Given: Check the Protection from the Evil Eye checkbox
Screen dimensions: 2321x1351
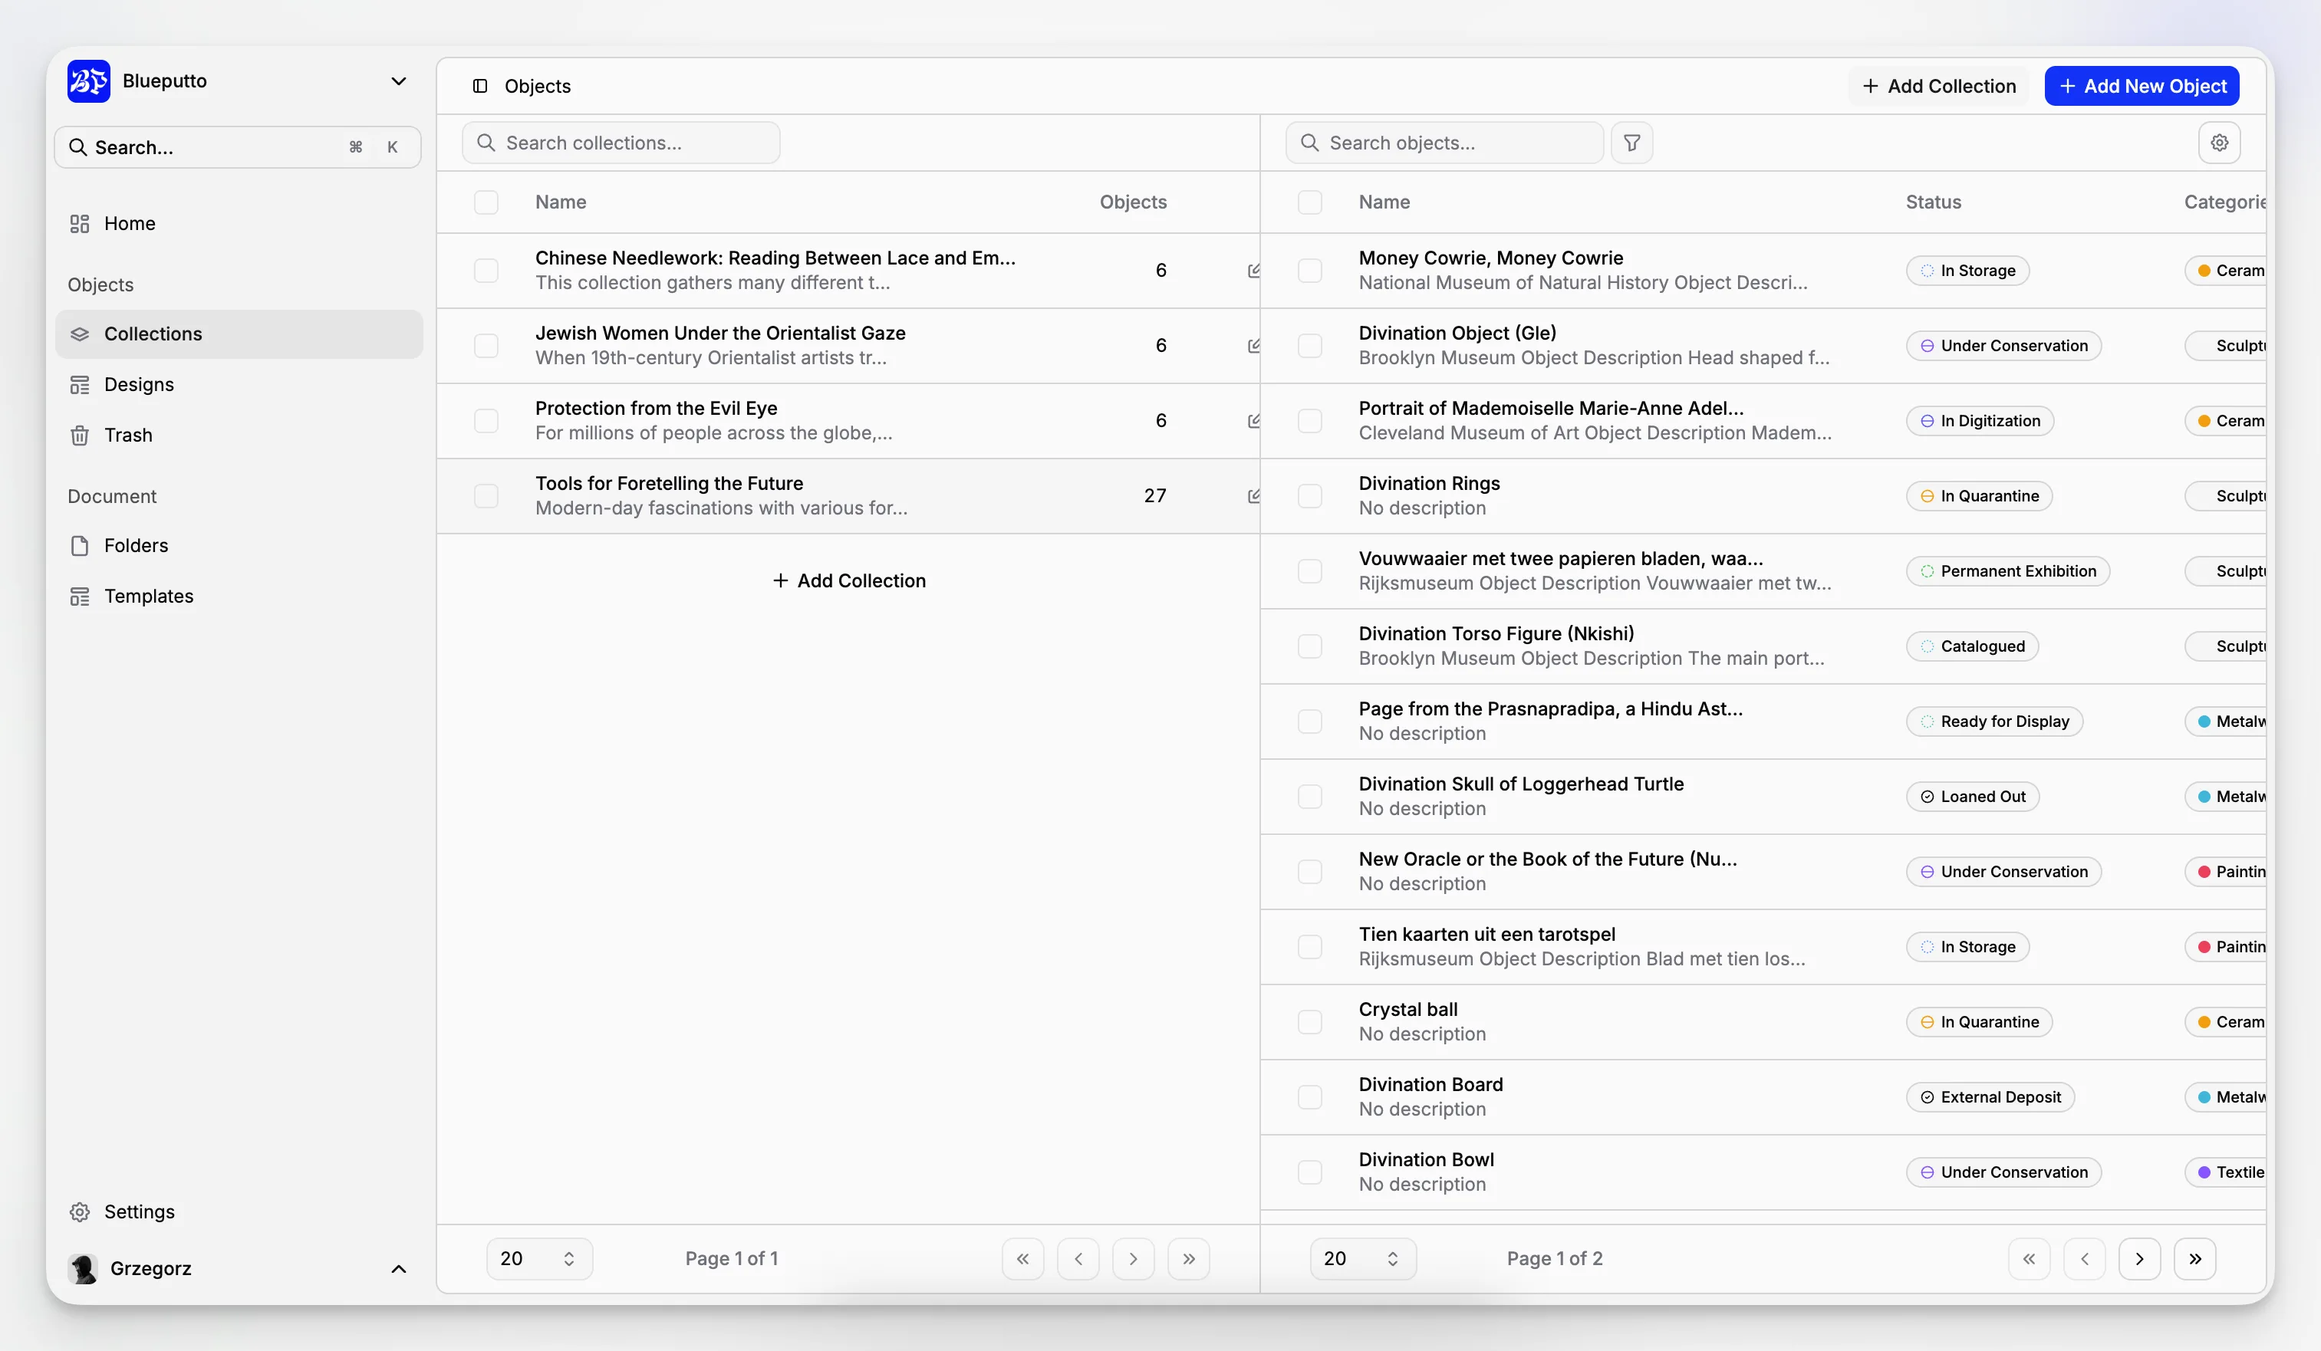Looking at the screenshot, I should (x=486, y=421).
